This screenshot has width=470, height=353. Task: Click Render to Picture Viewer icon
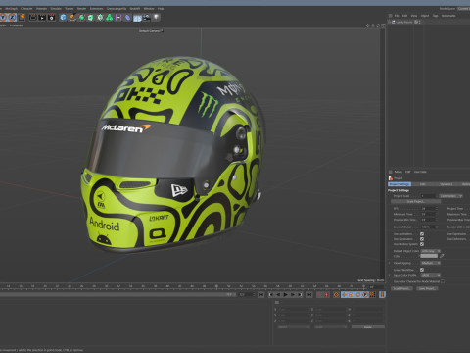(42, 17)
